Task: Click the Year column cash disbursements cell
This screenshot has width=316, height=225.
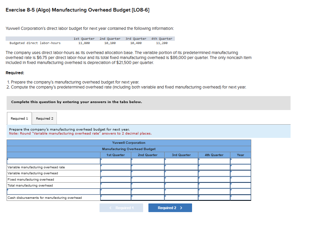Action: click(240, 197)
